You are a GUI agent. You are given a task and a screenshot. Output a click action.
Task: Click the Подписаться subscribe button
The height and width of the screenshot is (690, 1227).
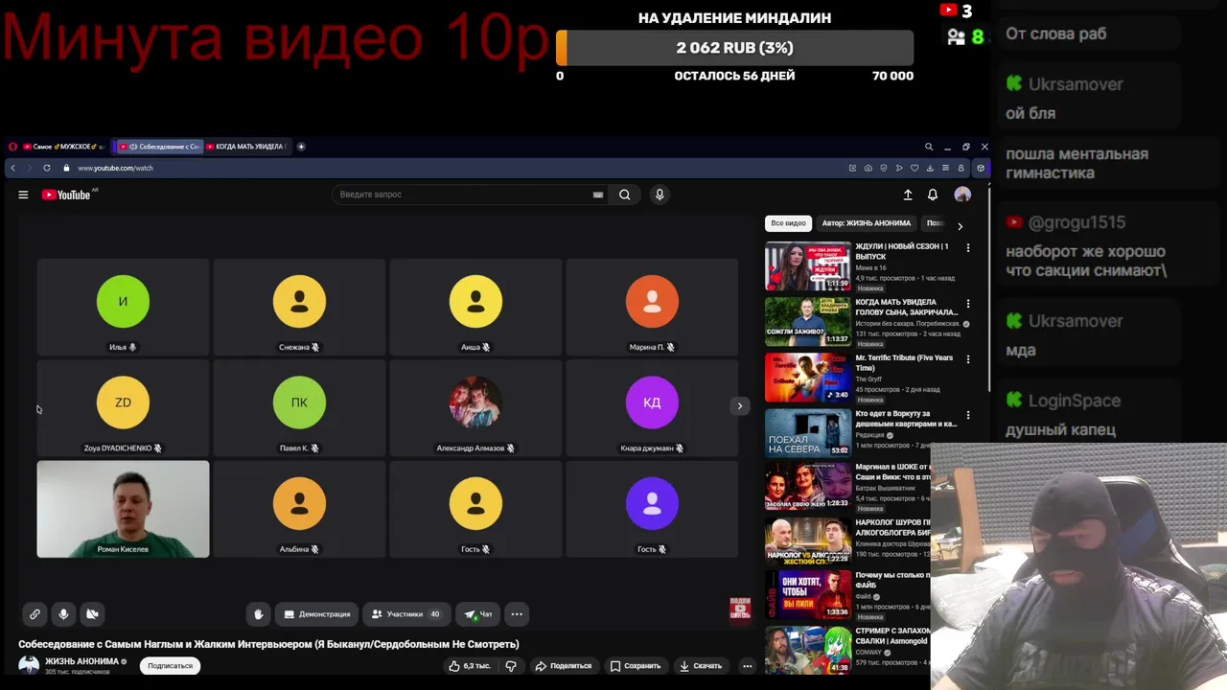(170, 666)
